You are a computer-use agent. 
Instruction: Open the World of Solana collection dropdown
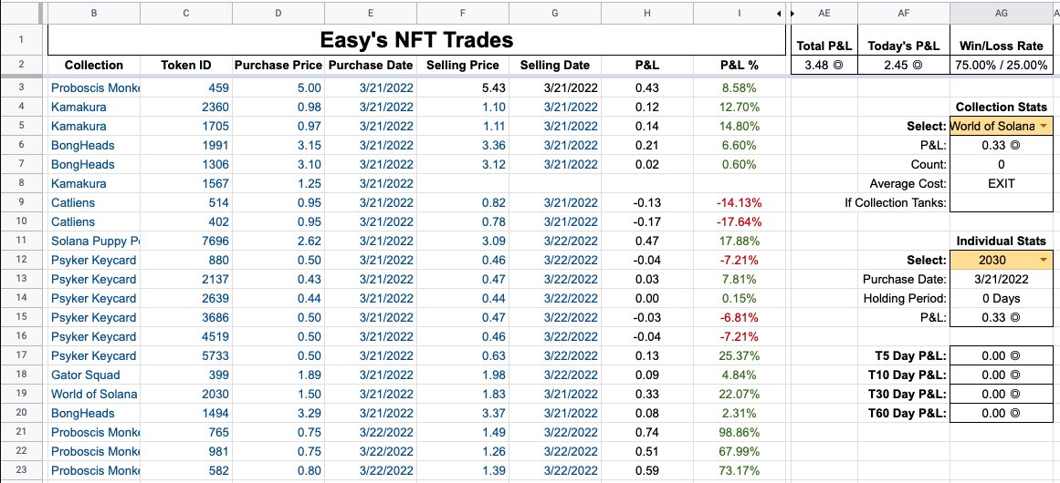pyautogui.click(x=1044, y=126)
